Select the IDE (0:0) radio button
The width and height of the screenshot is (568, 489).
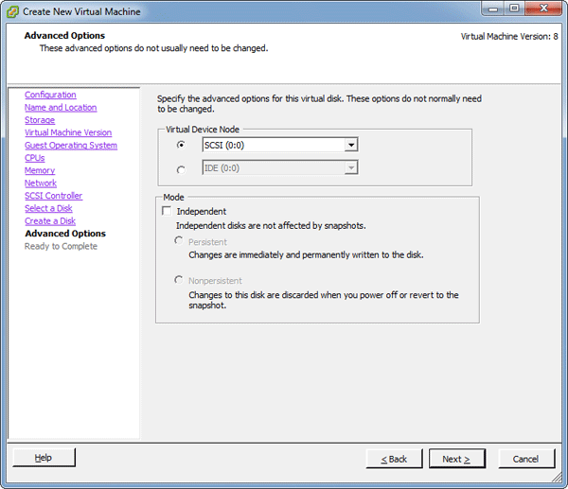pos(181,169)
